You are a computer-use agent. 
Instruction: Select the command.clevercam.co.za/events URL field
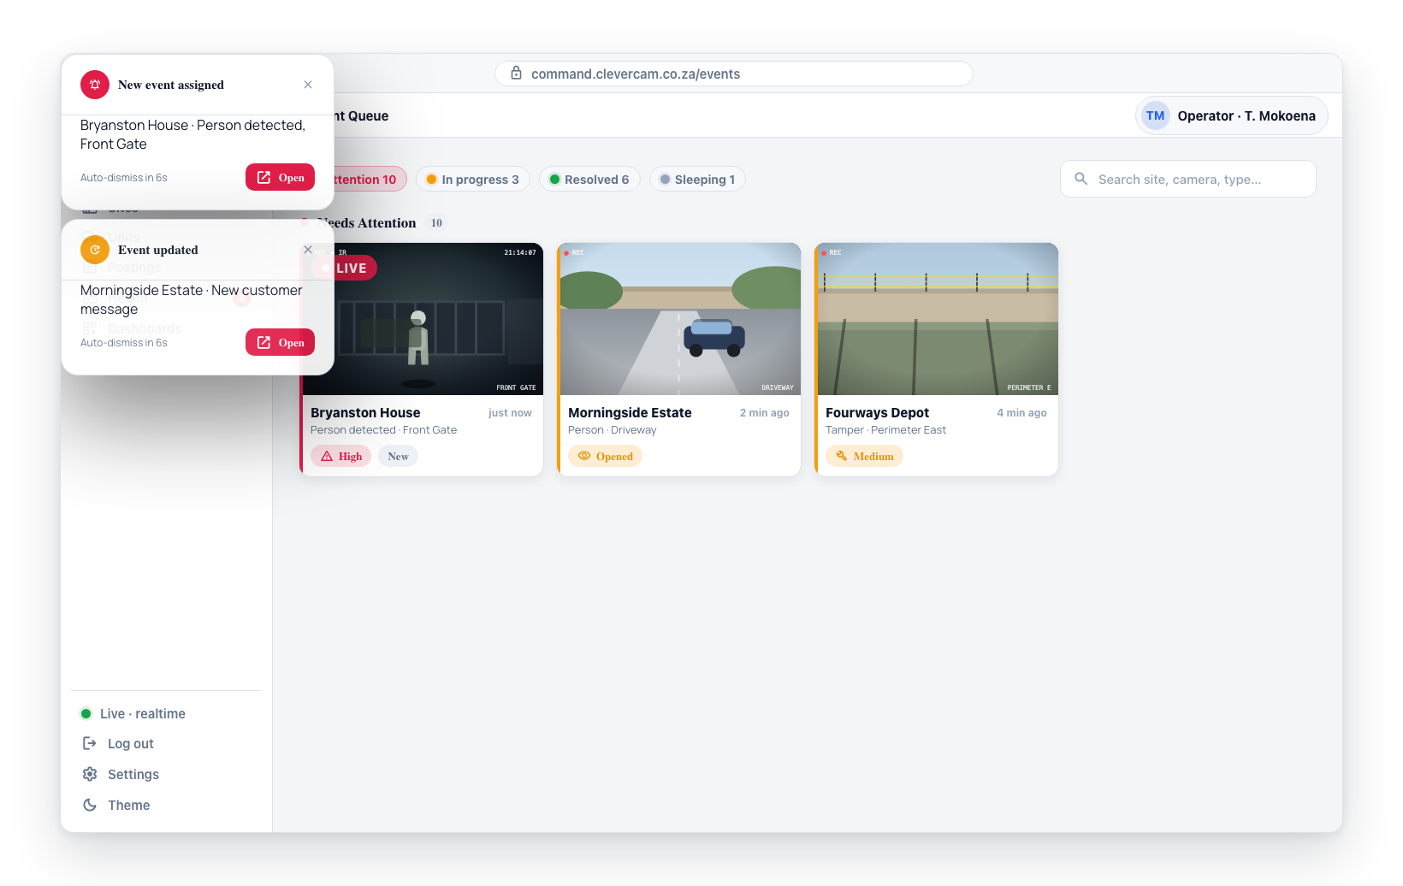[x=734, y=74]
